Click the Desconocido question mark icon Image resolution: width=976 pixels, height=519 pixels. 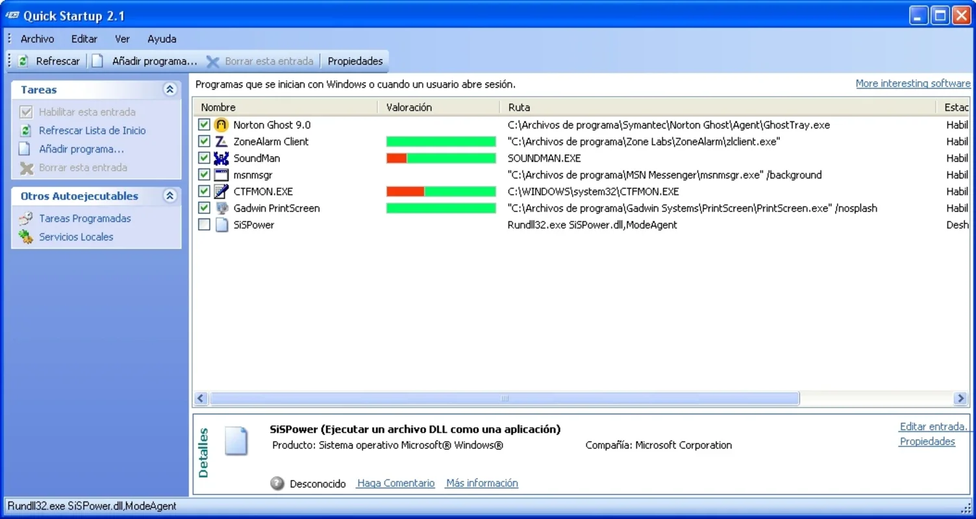tap(277, 483)
